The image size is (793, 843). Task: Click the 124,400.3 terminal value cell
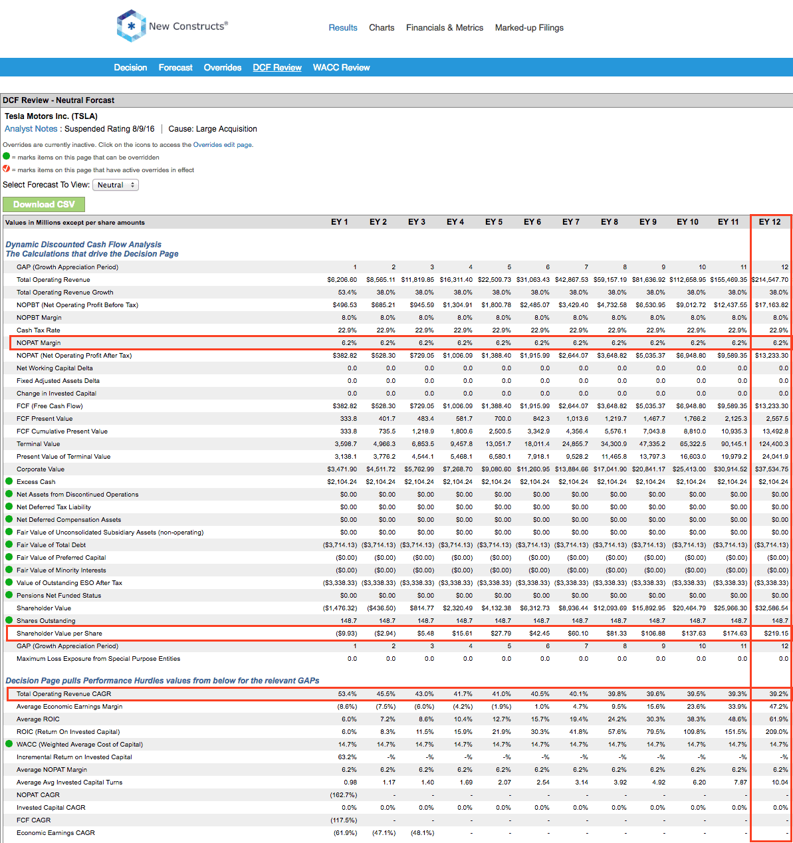(x=774, y=444)
